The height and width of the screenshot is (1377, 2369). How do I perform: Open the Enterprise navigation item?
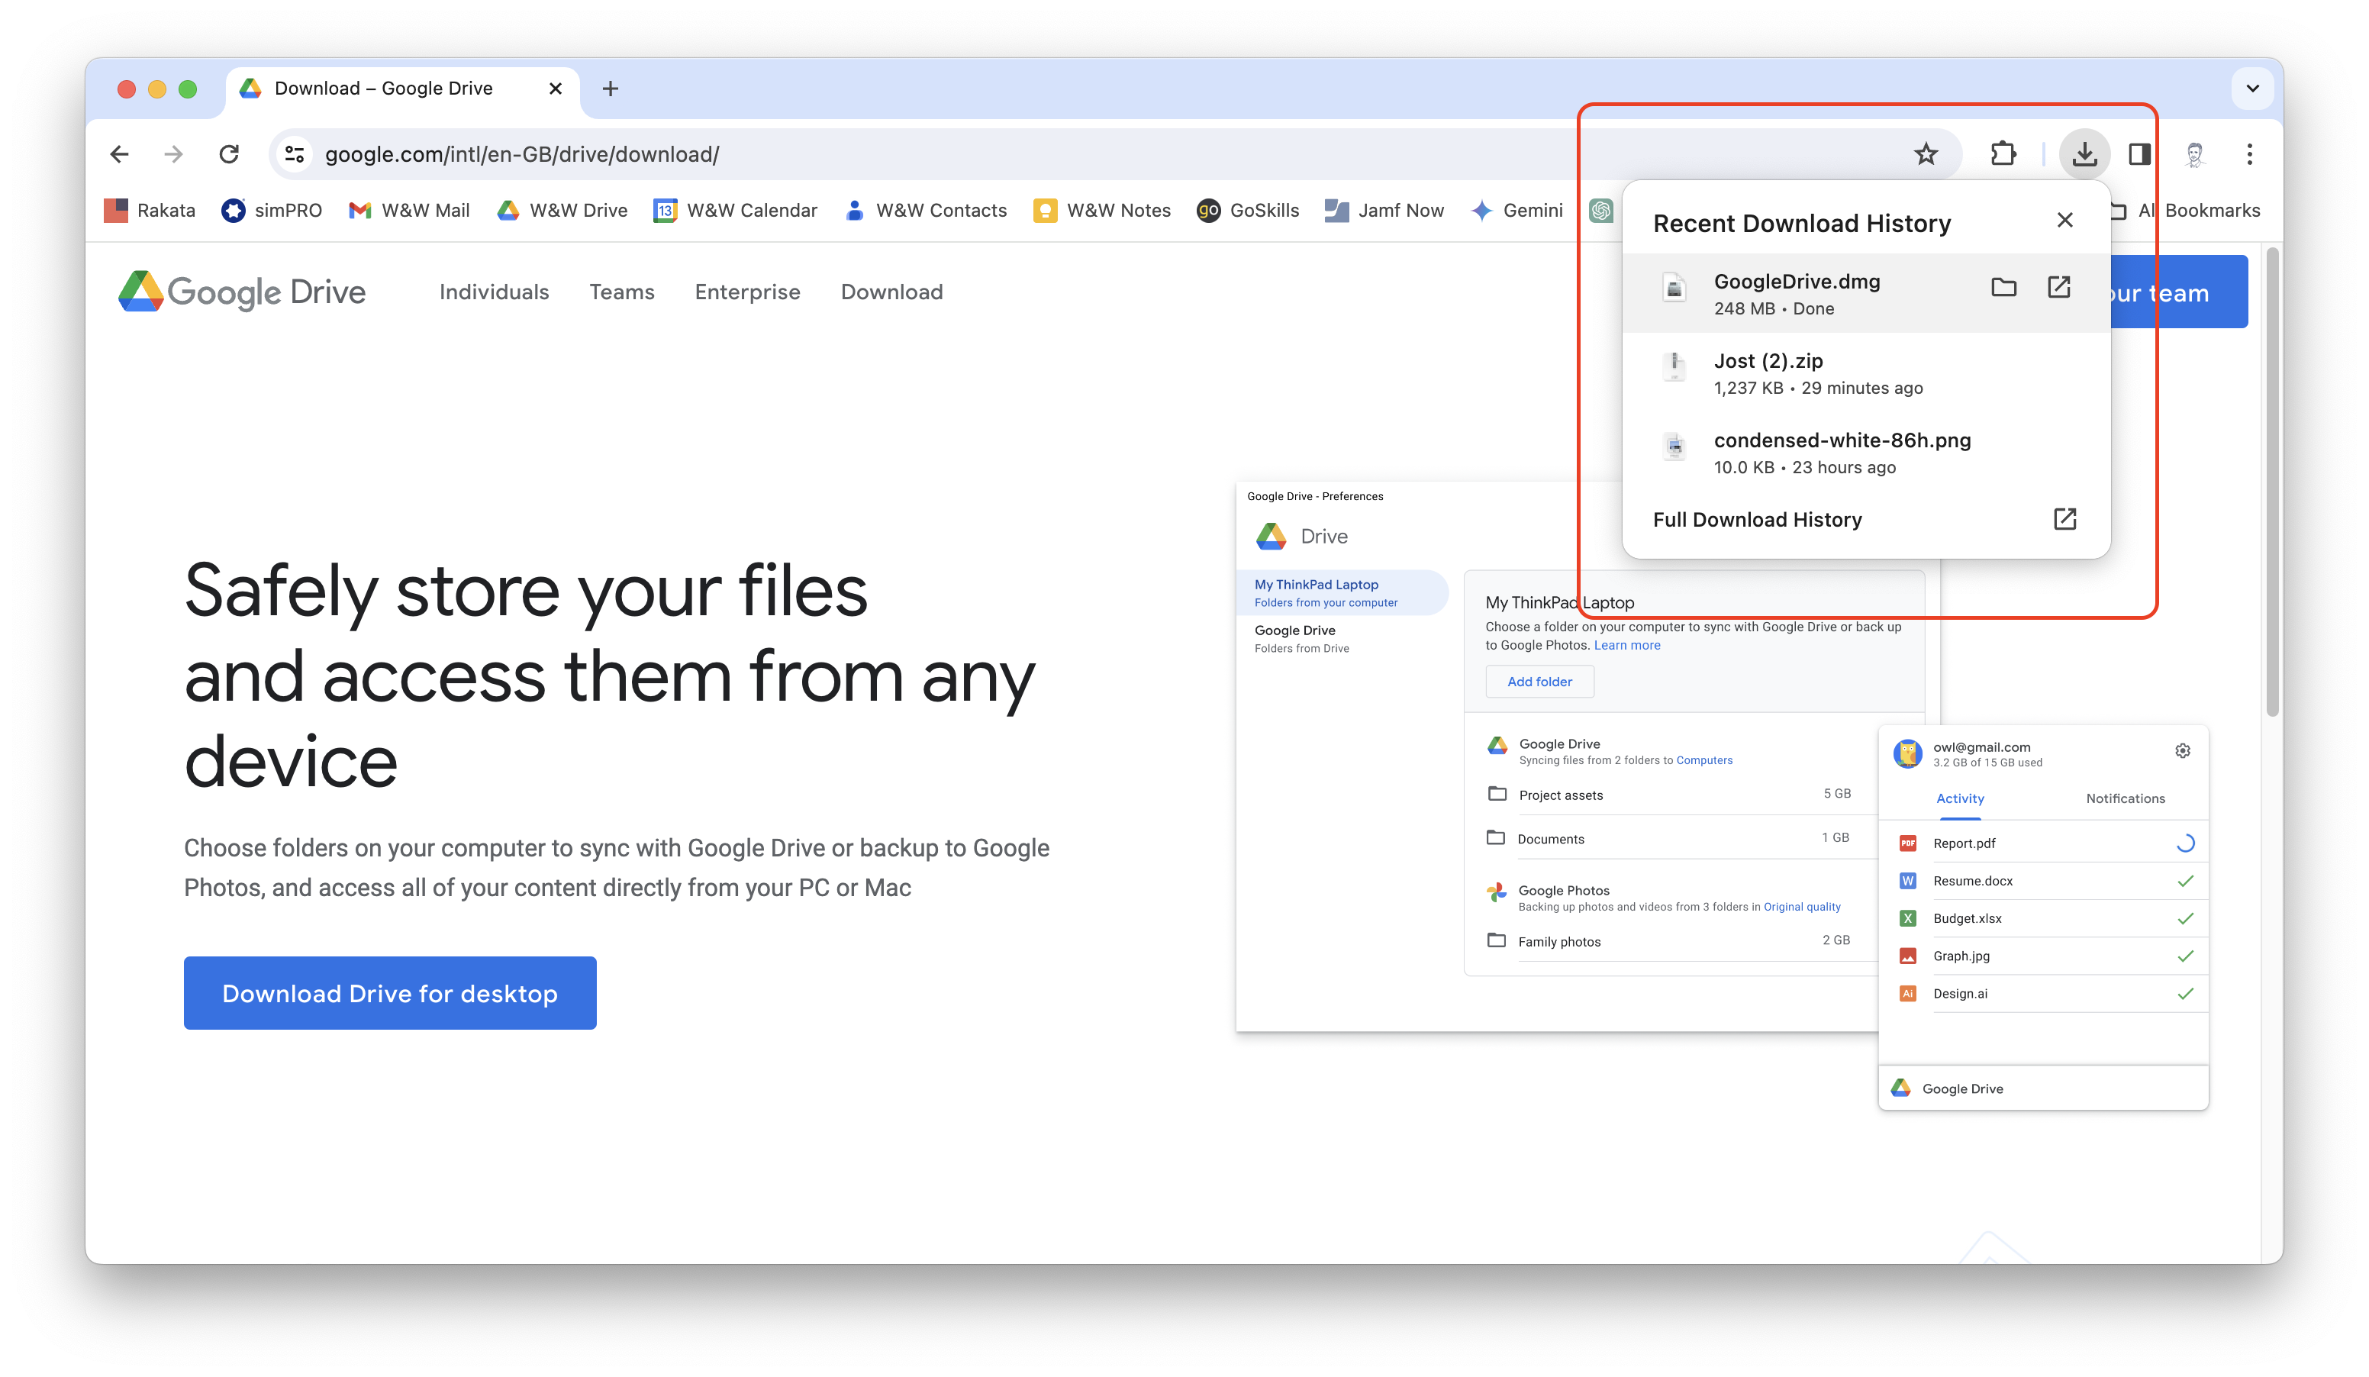(x=747, y=292)
